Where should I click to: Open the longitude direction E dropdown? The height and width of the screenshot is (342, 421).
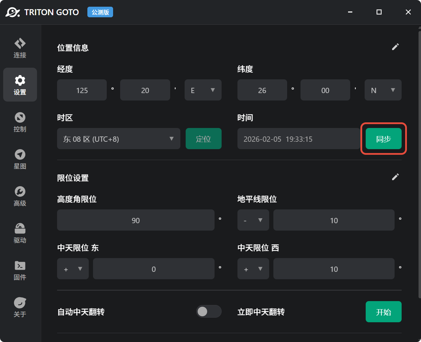(203, 90)
